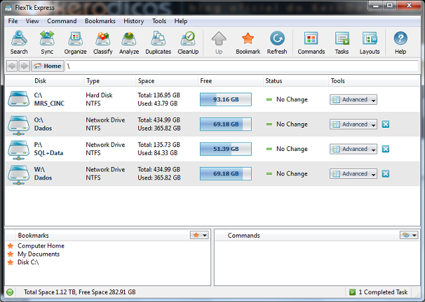Screen dimensions: 425x302
Task: Open Bookmarks panel star dropdown
Action: (x=199, y=235)
